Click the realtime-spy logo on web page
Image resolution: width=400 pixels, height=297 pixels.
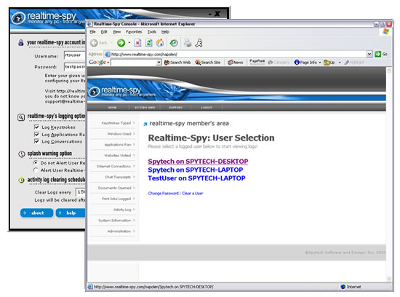(x=122, y=92)
